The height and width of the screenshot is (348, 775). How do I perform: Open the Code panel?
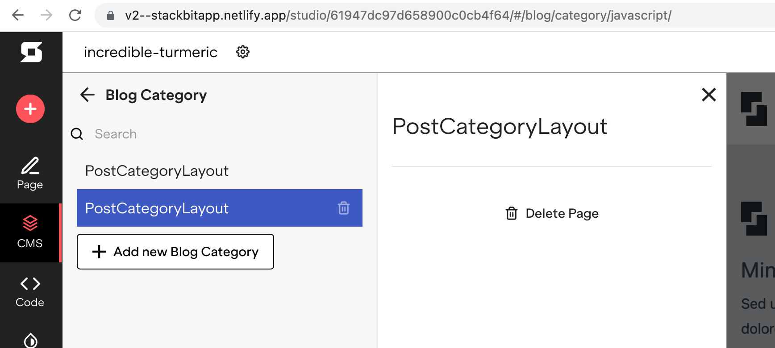coord(30,292)
